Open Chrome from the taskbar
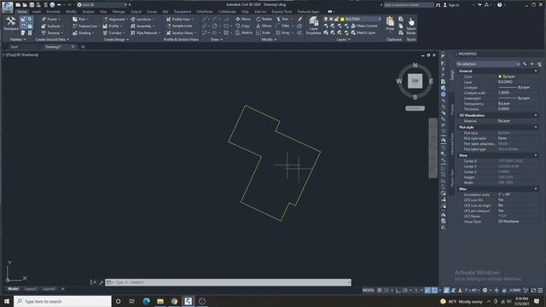This screenshot has width=546, height=307. [174, 301]
